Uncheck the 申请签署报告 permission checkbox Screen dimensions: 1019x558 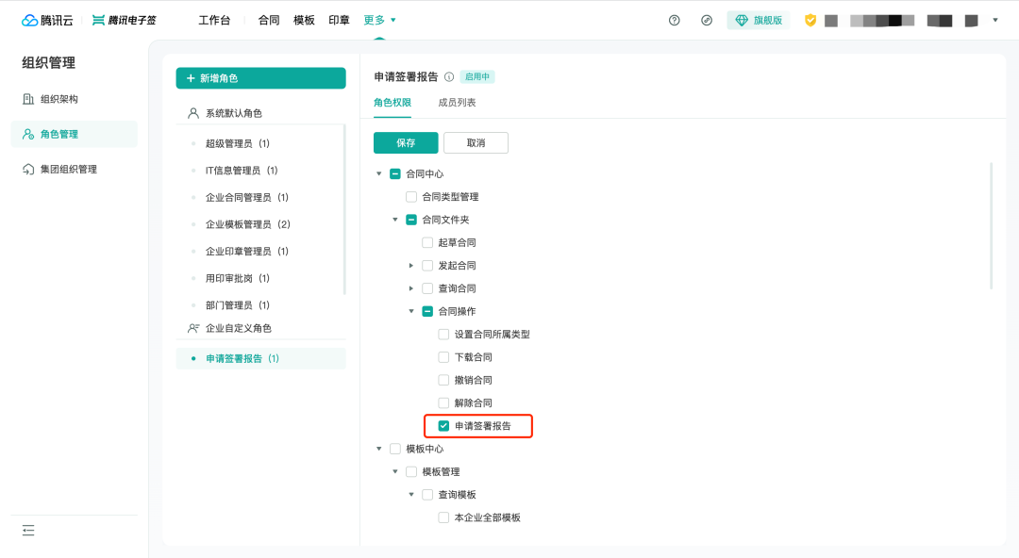[x=443, y=425]
